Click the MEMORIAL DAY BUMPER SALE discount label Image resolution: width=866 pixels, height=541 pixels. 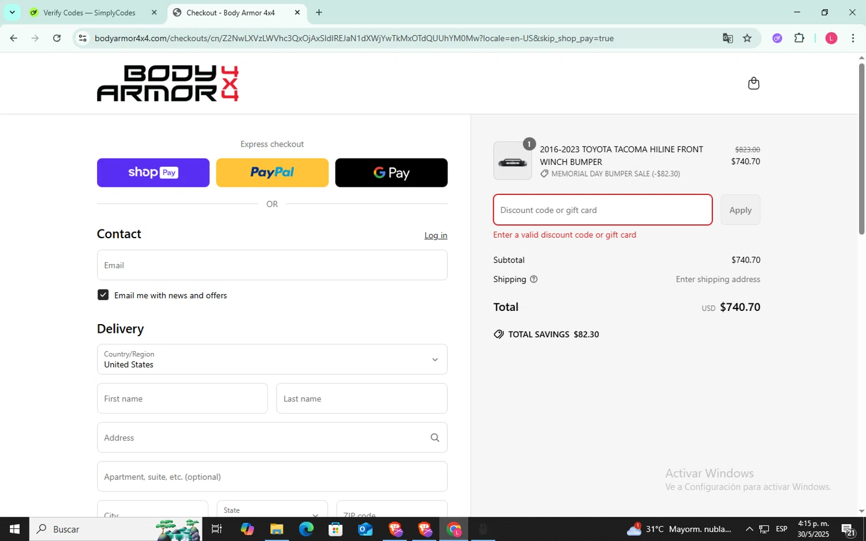click(x=615, y=174)
